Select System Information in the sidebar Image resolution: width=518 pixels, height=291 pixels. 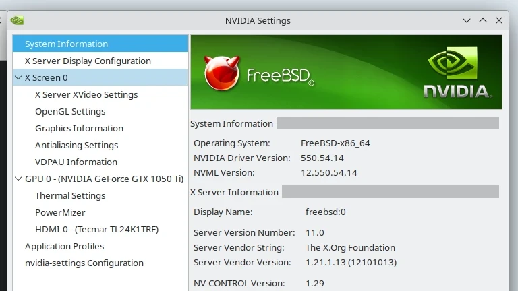(x=66, y=44)
